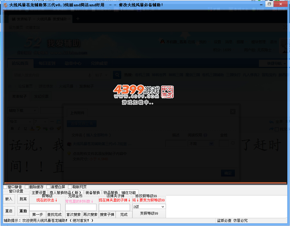This screenshot has height=226, width=290.
Task: Switch to the 主要设置 tab
Action: [39, 193]
